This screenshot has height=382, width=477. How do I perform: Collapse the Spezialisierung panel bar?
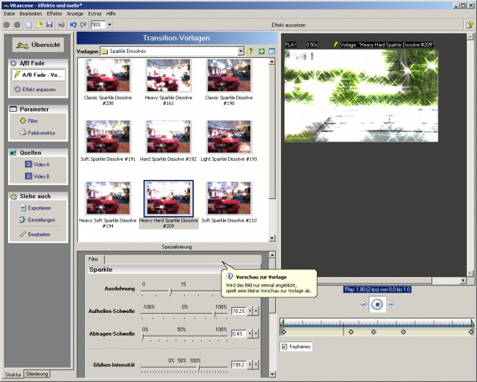click(x=176, y=247)
